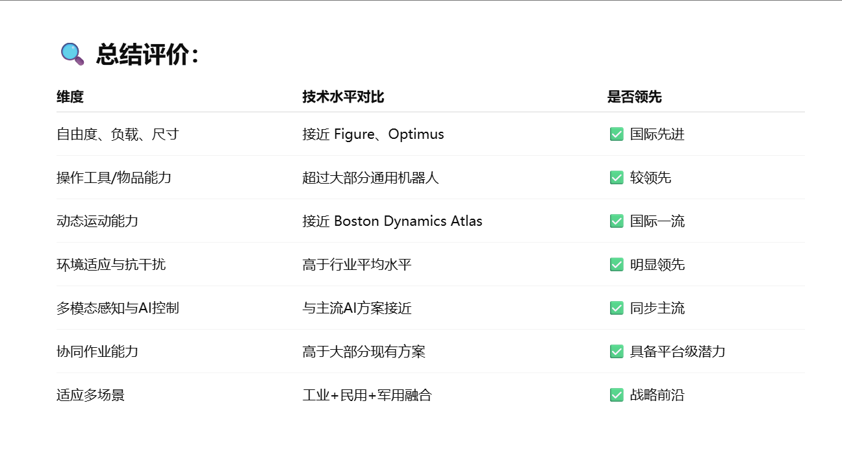842x451 pixels.
Task: Click the green check mark beside 国际一流
Action: point(617,221)
